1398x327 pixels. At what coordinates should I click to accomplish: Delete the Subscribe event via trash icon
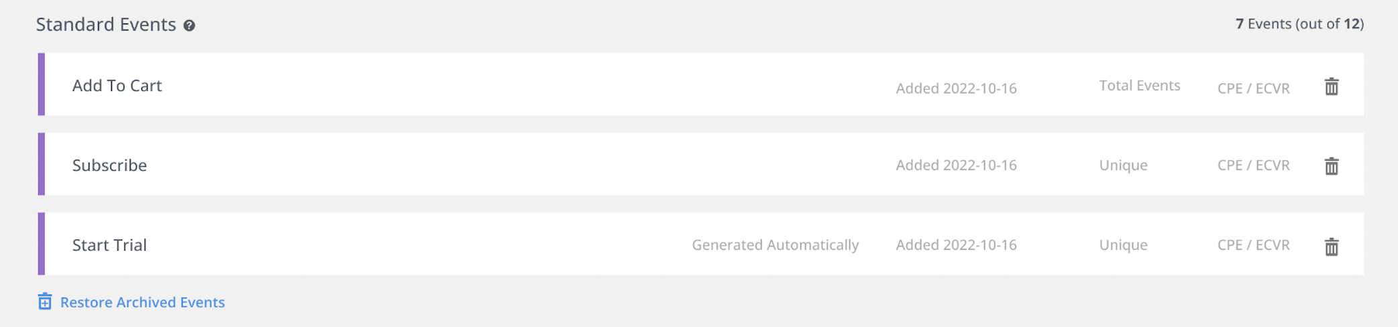click(x=1332, y=166)
